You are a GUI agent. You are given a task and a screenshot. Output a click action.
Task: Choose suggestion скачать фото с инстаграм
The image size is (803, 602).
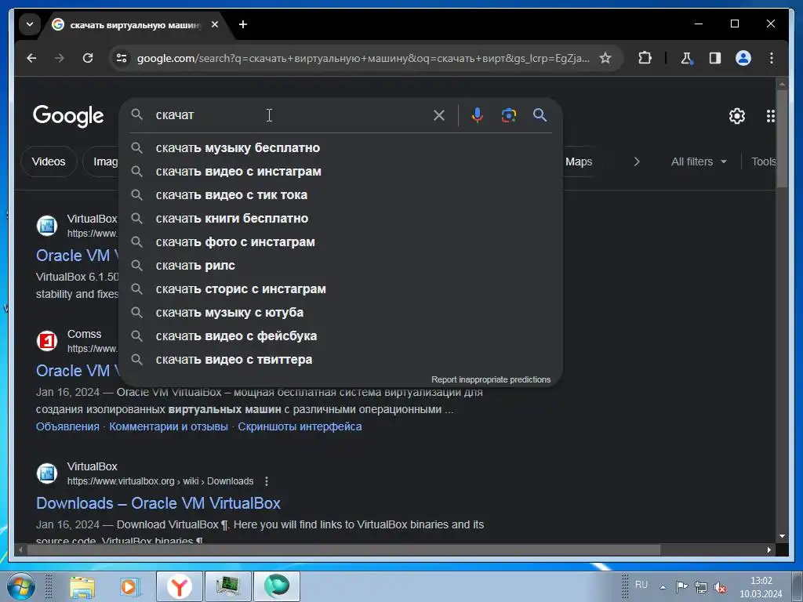point(340,242)
